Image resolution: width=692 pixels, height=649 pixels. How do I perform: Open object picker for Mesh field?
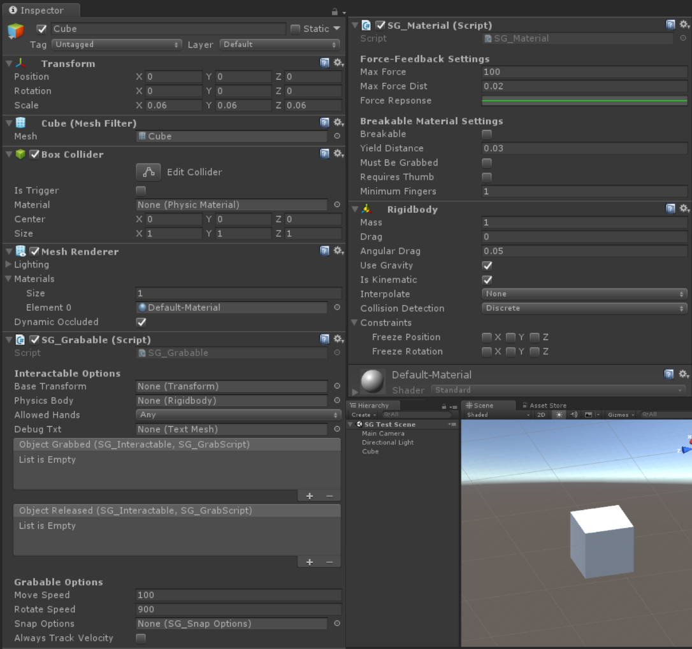[x=337, y=136]
